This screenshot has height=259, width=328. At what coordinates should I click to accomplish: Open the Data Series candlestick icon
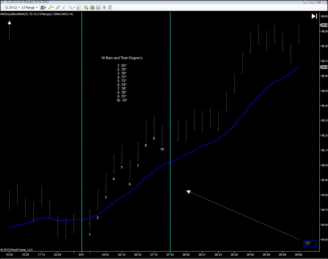pyautogui.click(x=92, y=8)
